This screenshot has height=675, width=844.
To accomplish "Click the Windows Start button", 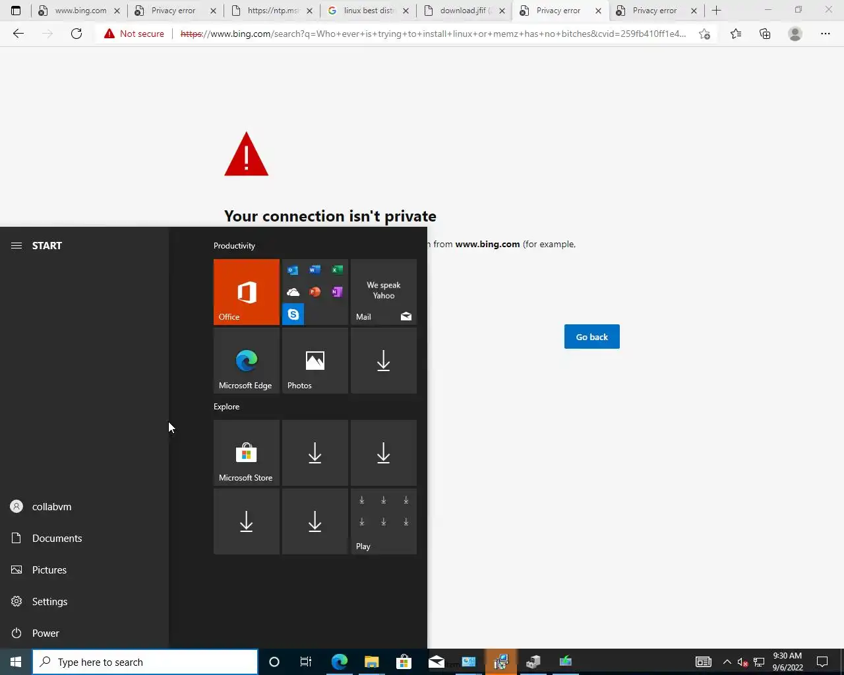I will point(16,662).
